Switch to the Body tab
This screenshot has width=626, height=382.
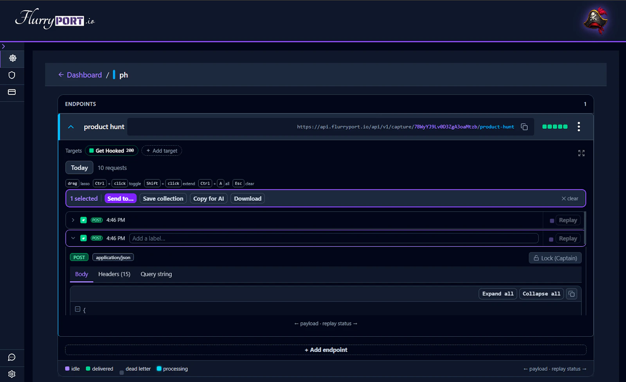click(81, 274)
